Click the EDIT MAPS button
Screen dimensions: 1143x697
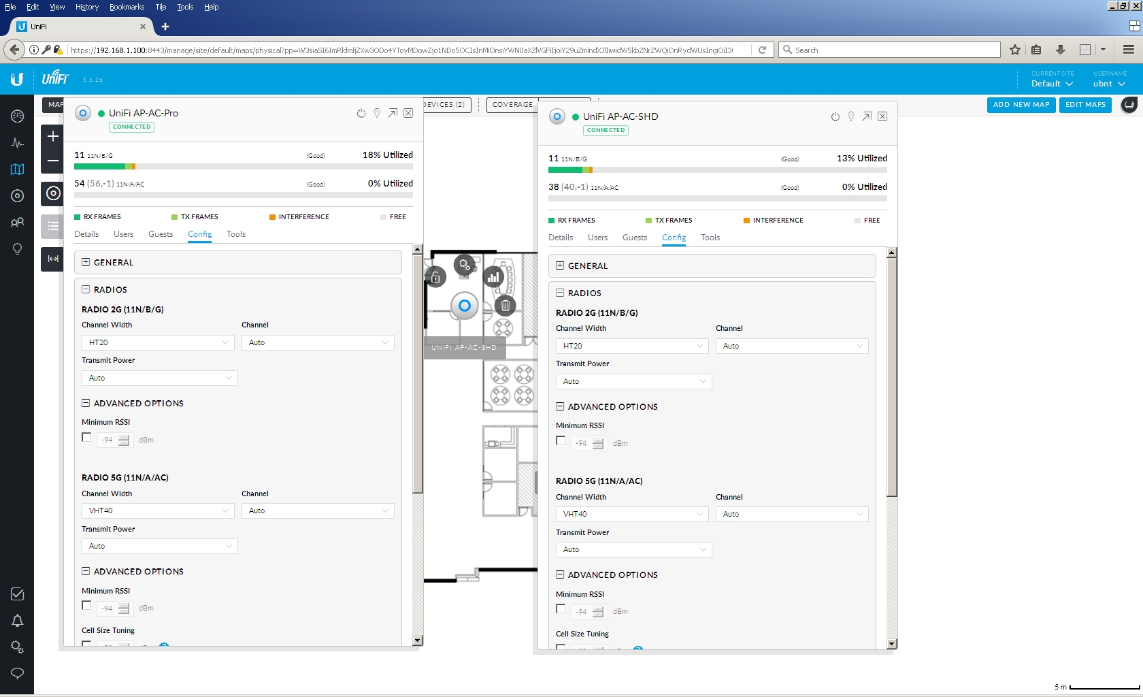coord(1085,105)
